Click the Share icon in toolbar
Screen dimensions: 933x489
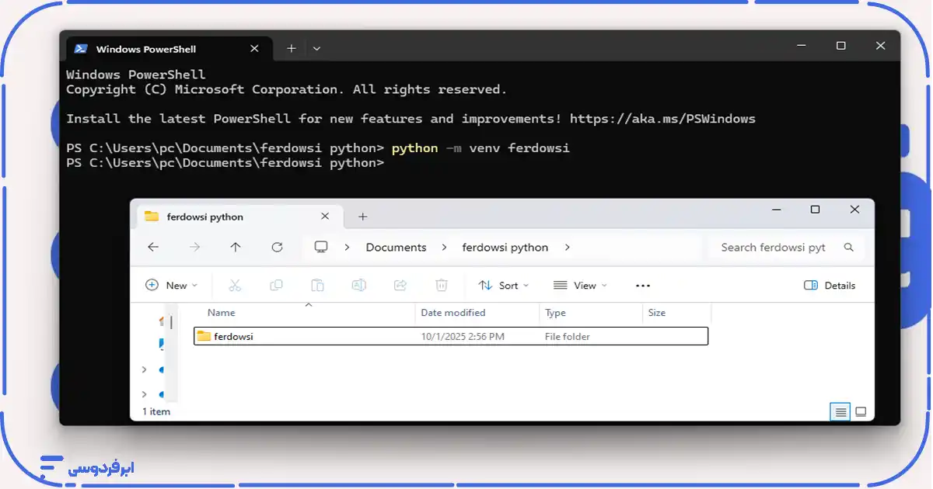coord(400,286)
